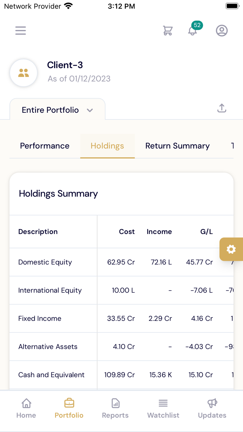Open the Domestic Equity row
The image size is (243, 432).
pos(45,262)
